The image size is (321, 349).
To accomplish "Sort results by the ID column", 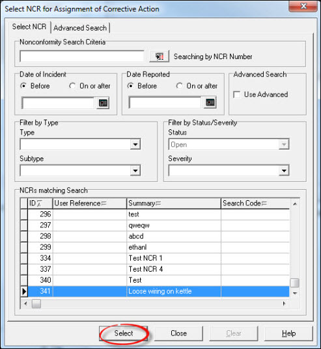I will 40,203.
